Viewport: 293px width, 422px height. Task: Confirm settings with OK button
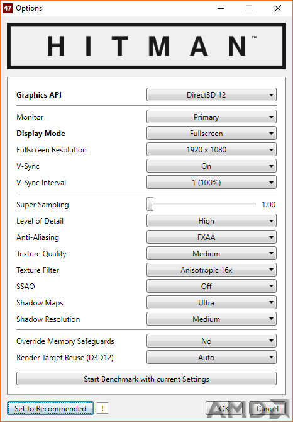(x=224, y=409)
